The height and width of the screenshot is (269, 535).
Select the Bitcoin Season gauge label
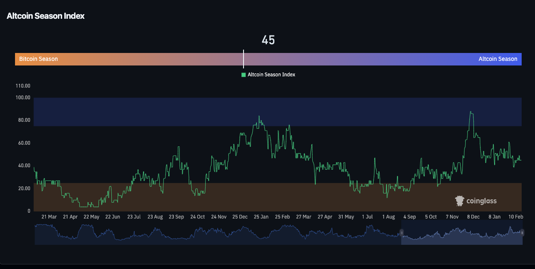[38, 59]
